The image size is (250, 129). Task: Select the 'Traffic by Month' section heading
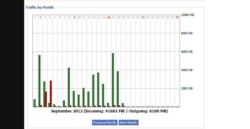coord(39,7)
